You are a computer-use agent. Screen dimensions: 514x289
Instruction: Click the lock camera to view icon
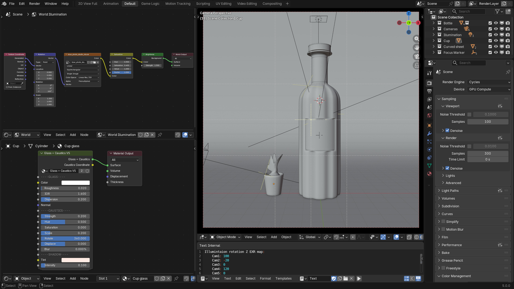click(417, 66)
